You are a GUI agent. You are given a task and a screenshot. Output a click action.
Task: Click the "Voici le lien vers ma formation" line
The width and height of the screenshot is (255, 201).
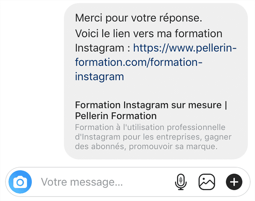148,33
